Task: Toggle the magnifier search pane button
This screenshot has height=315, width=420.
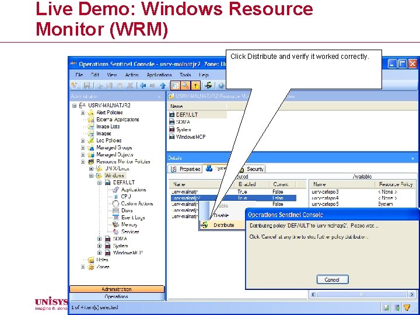Action: [x=185, y=85]
